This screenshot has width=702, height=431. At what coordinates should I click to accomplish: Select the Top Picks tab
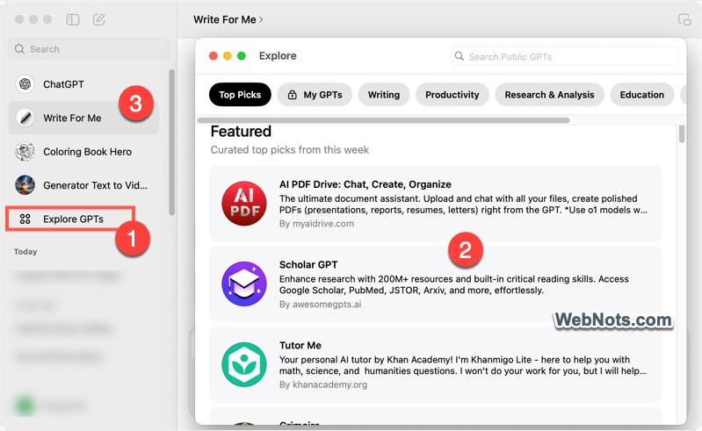coord(240,94)
